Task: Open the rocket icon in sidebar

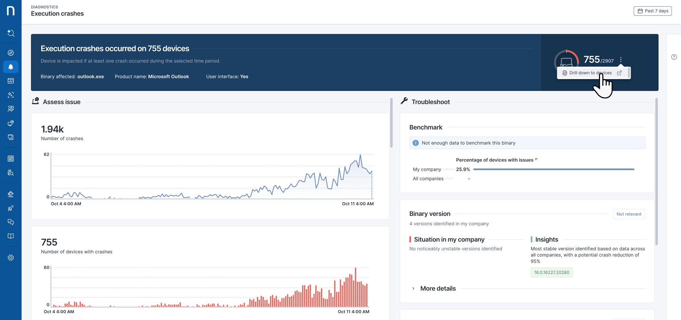Action: 11,208
